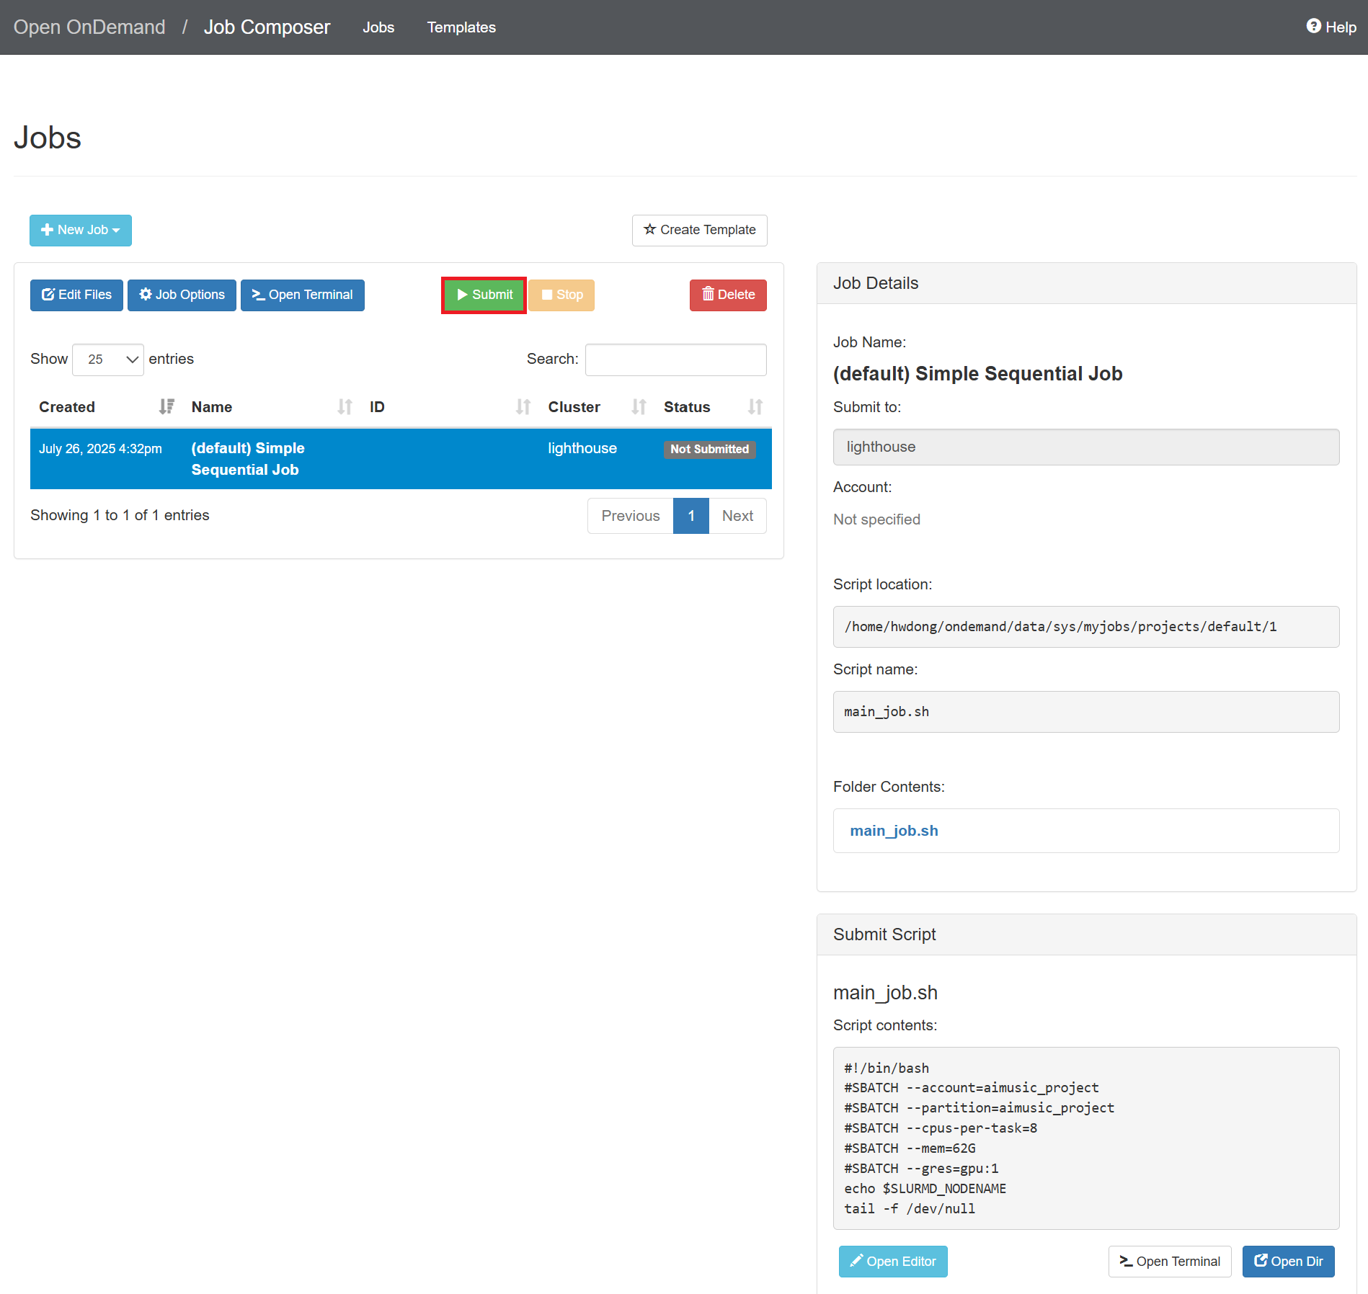Focus the Search input field
1368x1294 pixels.
[675, 360]
